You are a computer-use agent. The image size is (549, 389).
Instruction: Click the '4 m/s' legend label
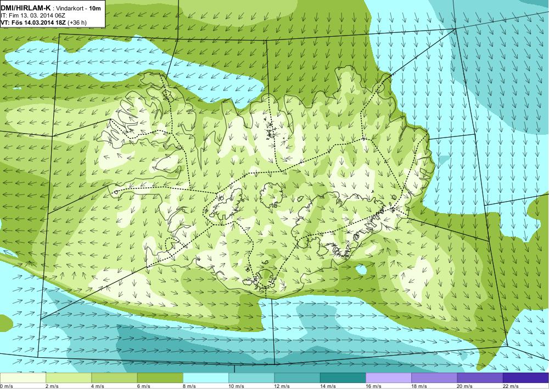tap(98, 386)
